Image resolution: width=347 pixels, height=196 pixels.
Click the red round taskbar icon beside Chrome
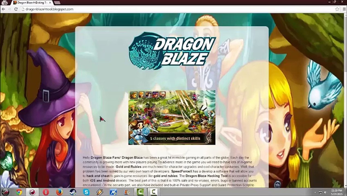click(32, 192)
